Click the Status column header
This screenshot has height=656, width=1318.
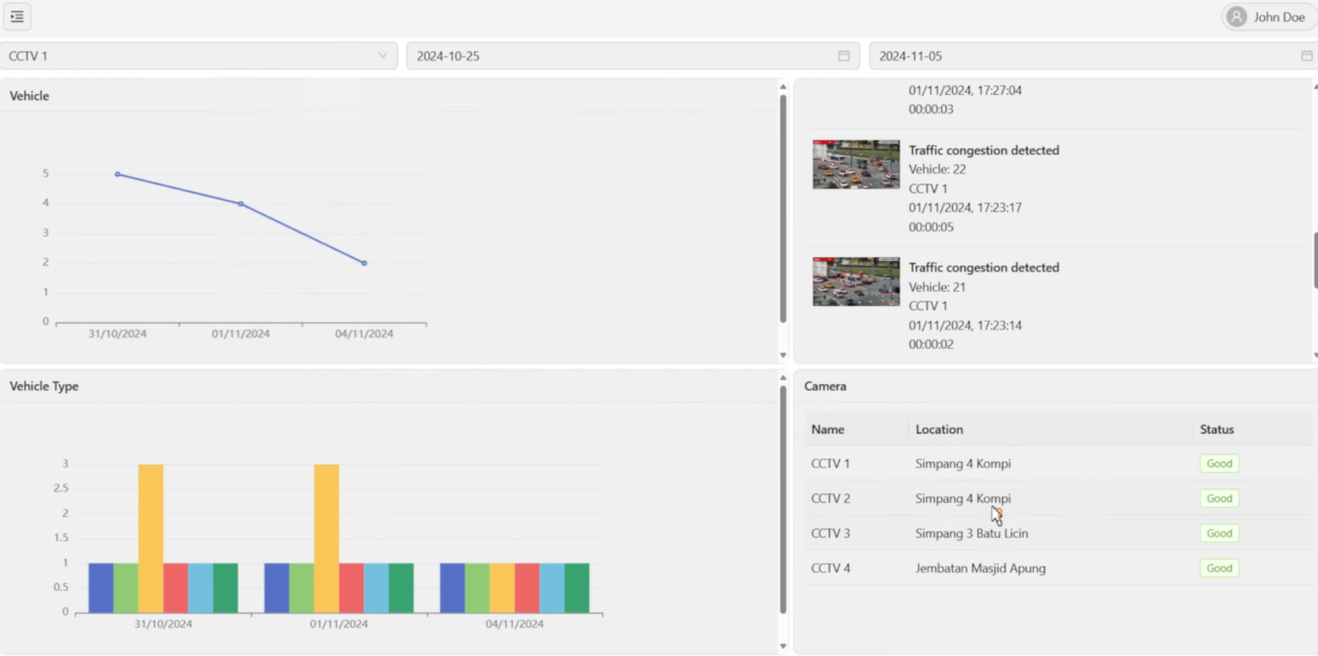click(x=1216, y=429)
